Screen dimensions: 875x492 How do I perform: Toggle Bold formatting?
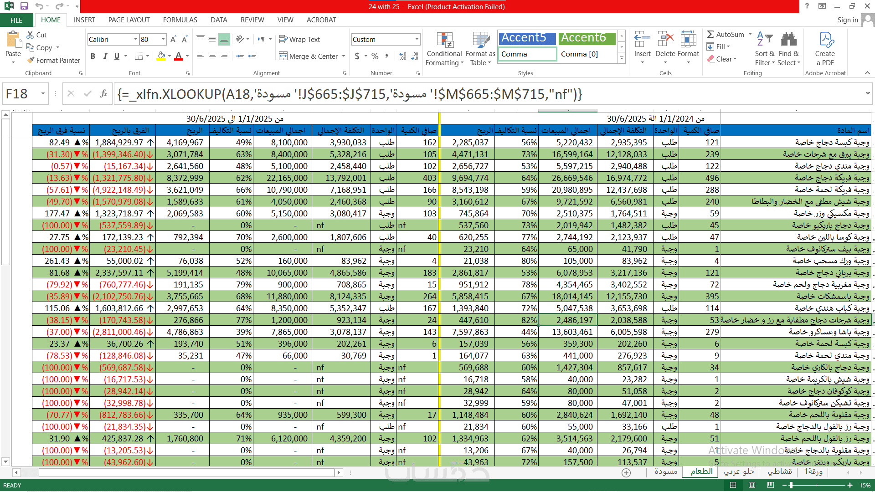pyautogui.click(x=93, y=56)
